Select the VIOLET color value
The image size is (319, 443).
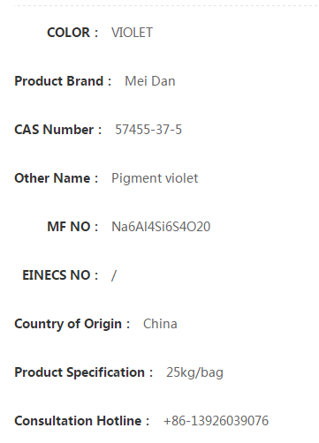click(132, 33)
